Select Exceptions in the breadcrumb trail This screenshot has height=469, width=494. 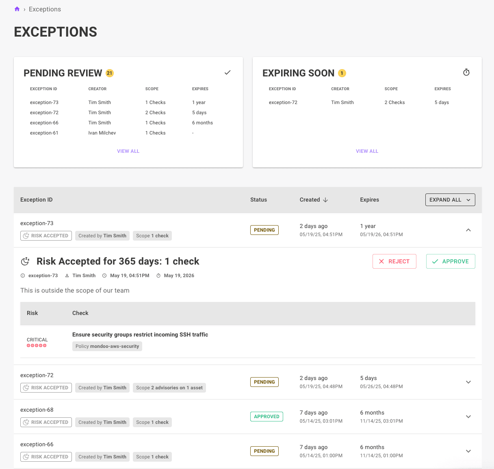click(x=45, y=9)
